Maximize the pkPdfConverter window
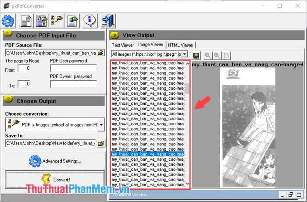The height and width of the screenshot is (202, 307). (280, 6)
